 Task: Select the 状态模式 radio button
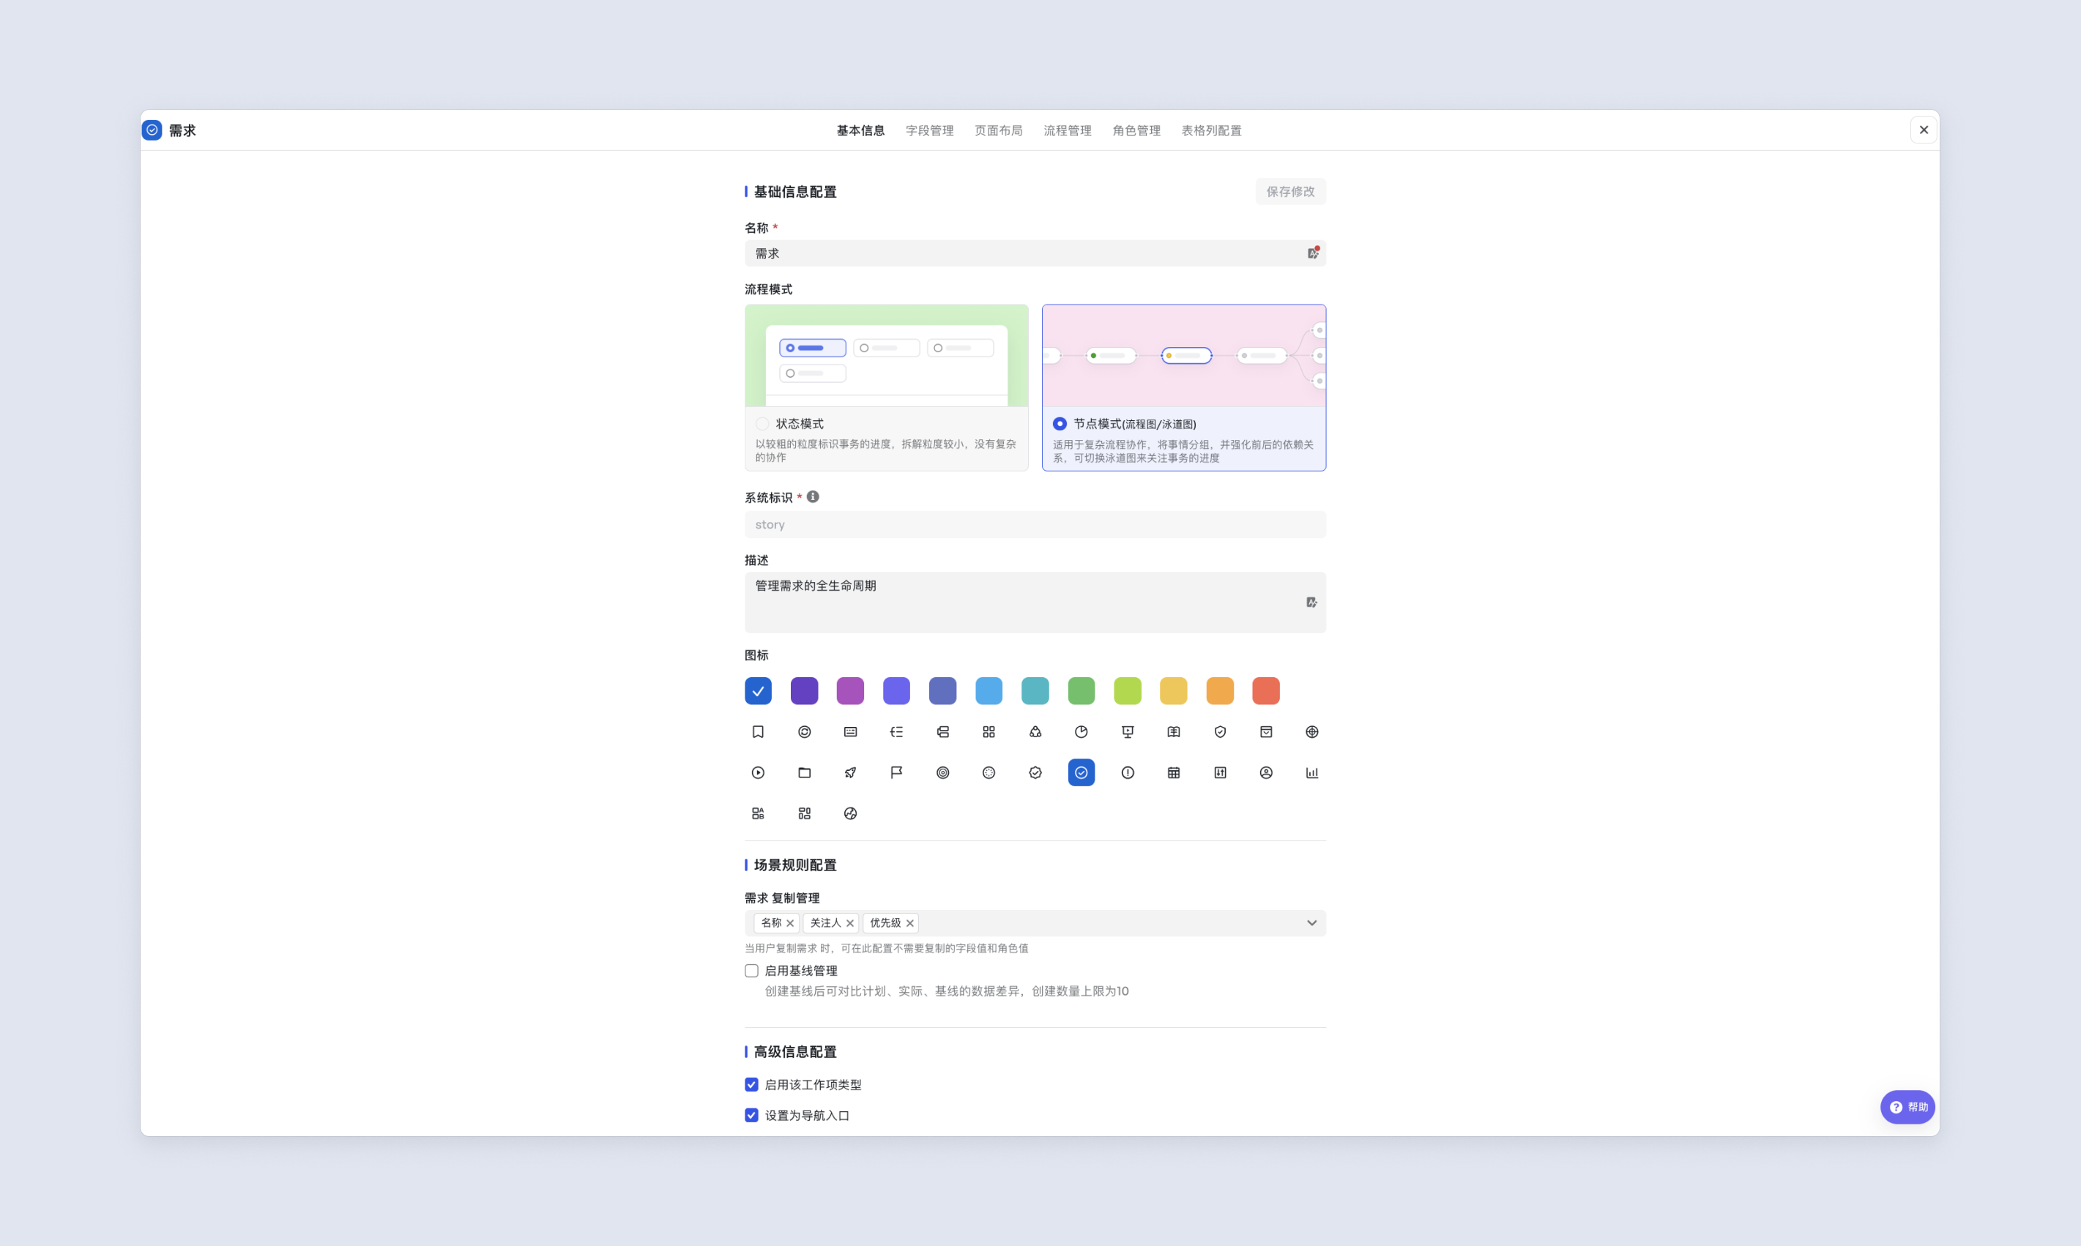tap(762, 424)
